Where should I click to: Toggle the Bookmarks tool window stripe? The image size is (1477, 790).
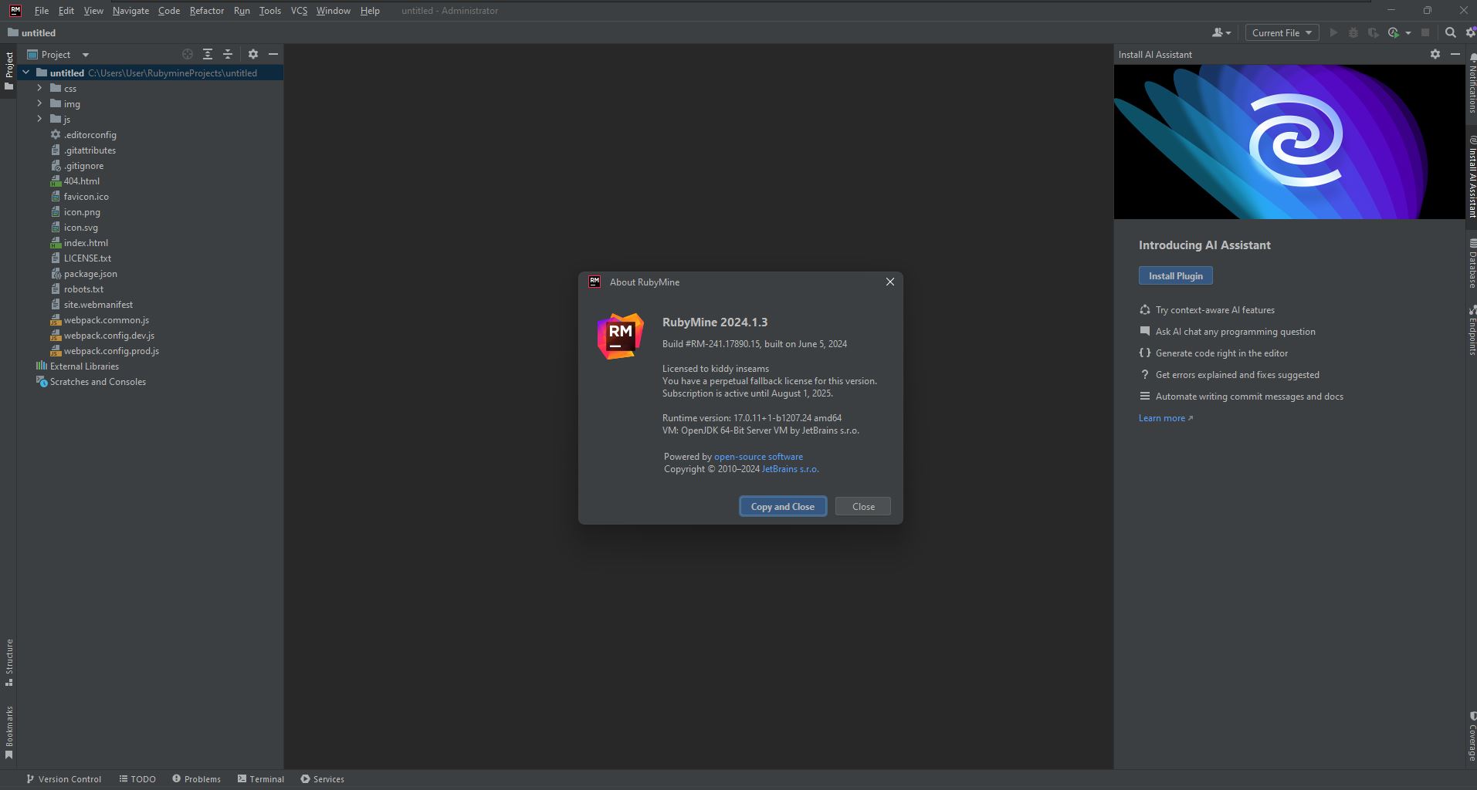(x=9, y=732)
